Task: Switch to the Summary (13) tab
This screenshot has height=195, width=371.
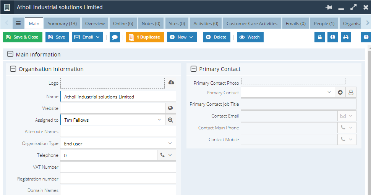Action: pyautogui.click(x=62, y=24)
